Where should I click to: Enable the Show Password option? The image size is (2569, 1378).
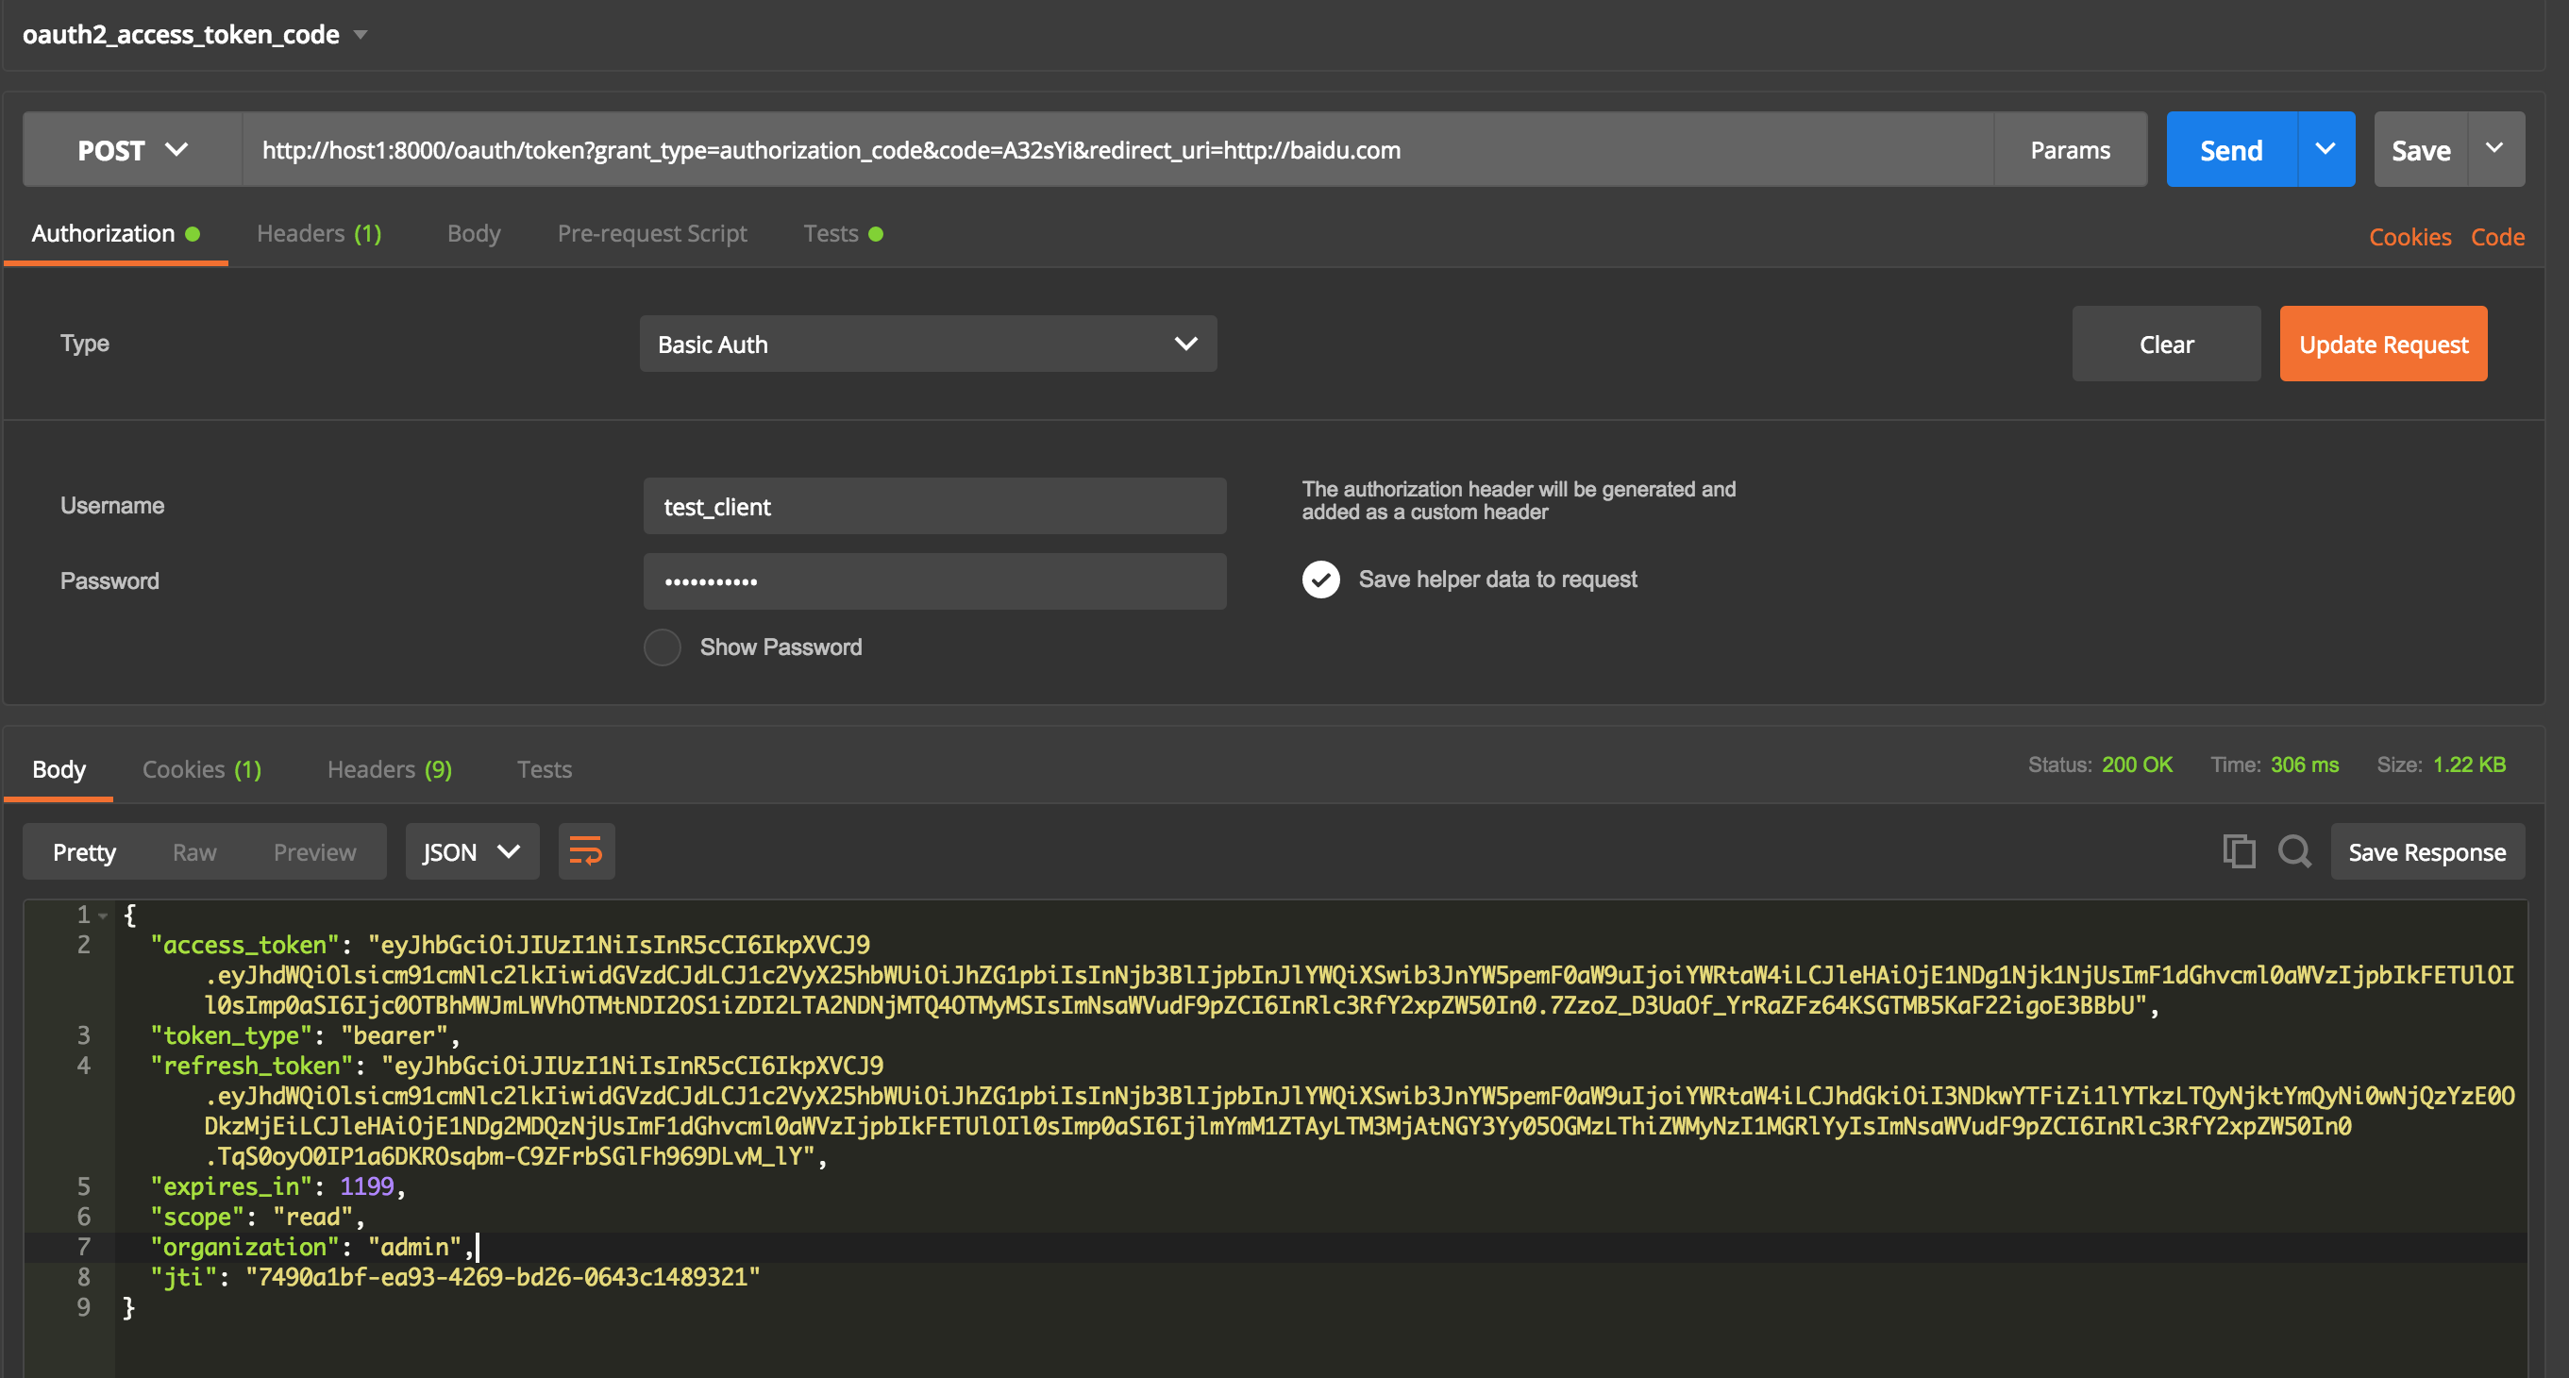(663, 647)
